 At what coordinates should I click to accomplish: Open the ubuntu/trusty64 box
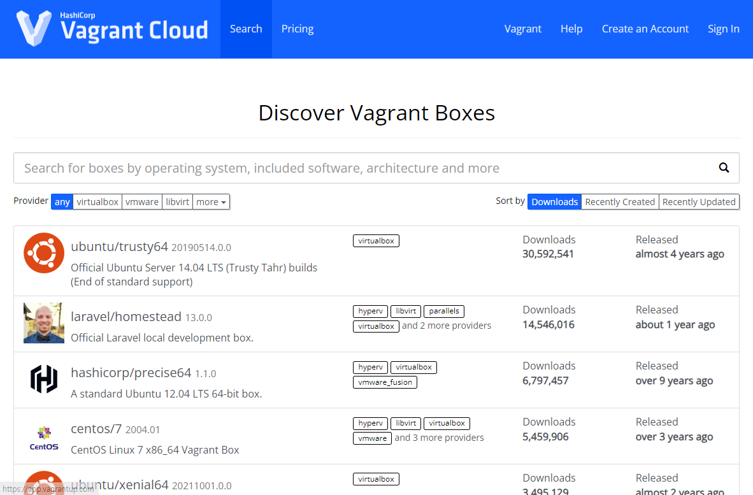[119, 247]
